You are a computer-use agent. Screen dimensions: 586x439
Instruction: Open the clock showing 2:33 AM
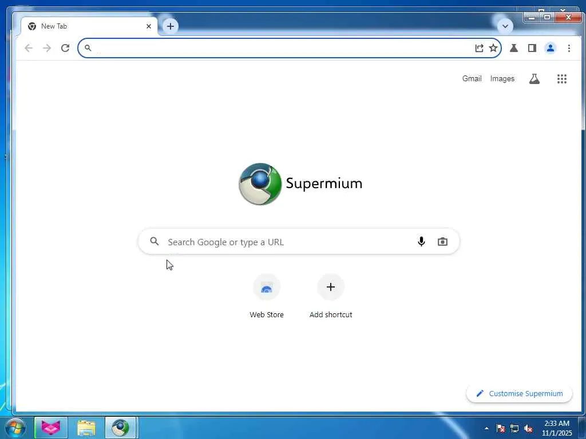[x=557, y=428]
